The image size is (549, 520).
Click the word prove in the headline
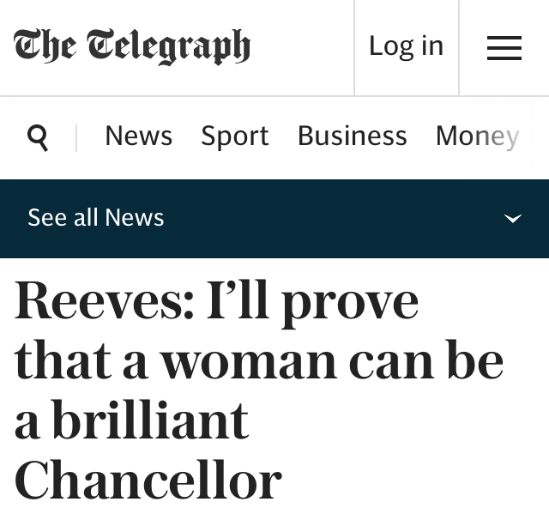(x=347, y=303)
